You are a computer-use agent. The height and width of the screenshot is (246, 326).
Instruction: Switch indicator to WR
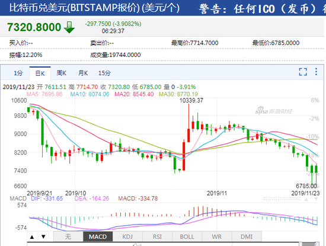coord(216,237)
